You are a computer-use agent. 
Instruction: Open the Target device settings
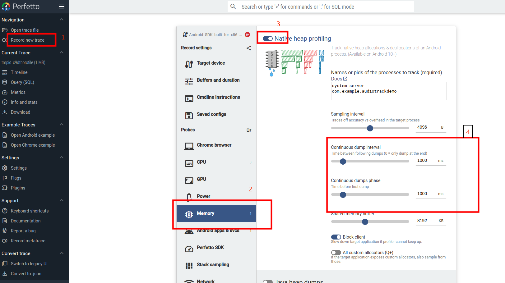point(216,64)
